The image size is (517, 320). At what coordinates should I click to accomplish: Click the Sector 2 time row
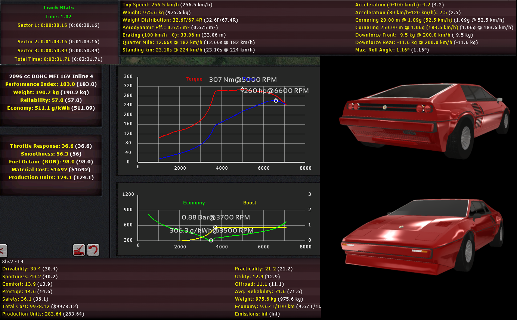coord(58,42)
